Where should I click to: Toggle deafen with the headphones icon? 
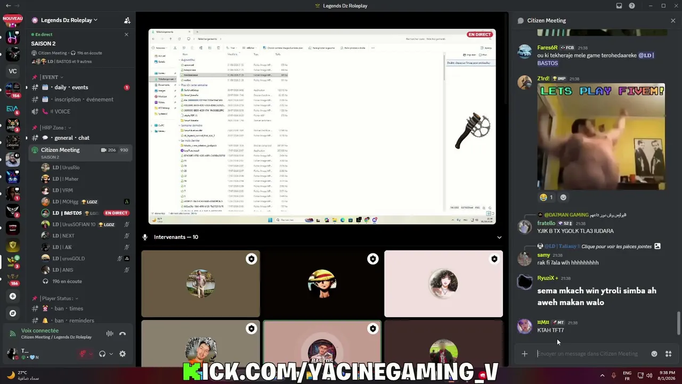[102, 354]
